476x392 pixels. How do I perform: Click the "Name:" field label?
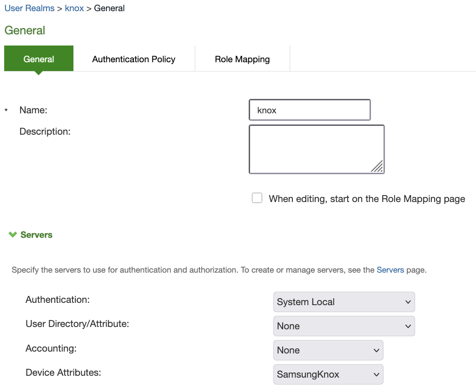(x=33, y=110)
